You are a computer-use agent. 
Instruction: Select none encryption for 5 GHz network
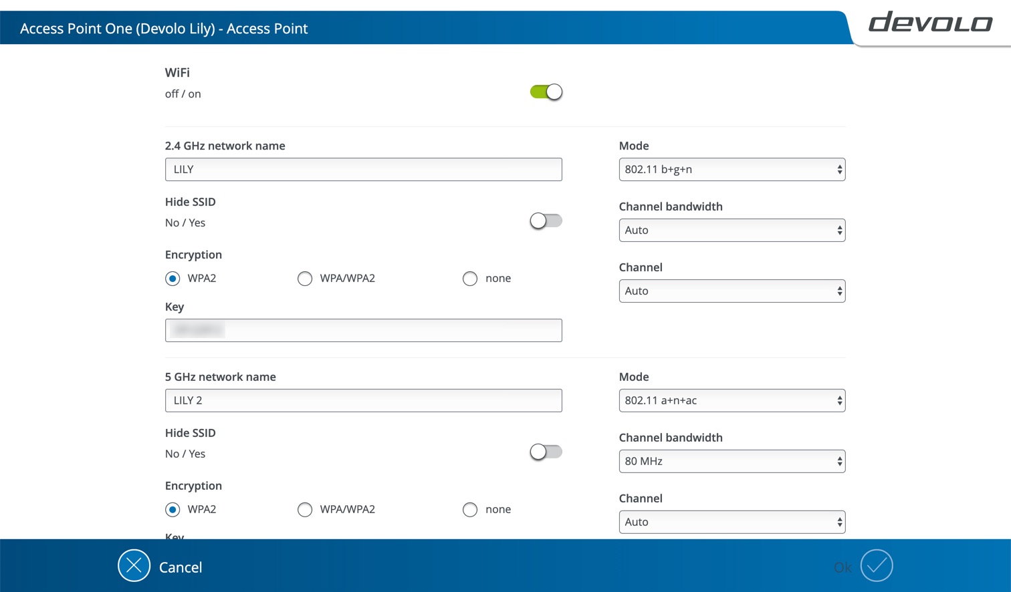pyautogui.click(x=470, y=510)
